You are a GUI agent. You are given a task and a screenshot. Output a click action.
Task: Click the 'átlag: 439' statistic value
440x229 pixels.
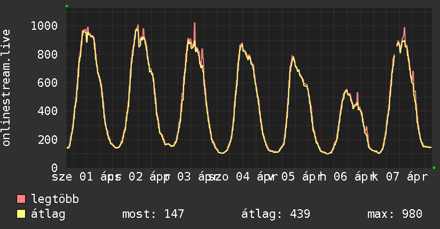(x=276, y=214)
